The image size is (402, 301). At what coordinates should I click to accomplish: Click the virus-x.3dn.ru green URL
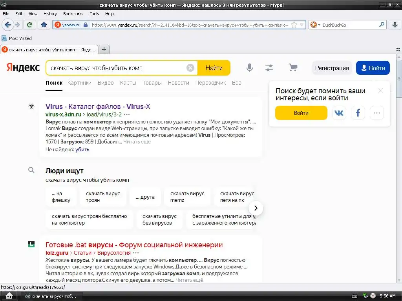[63, 114]
